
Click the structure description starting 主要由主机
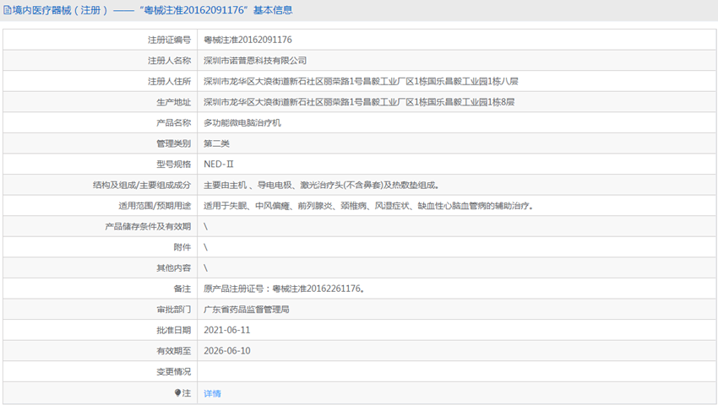(x=322, y=185)
